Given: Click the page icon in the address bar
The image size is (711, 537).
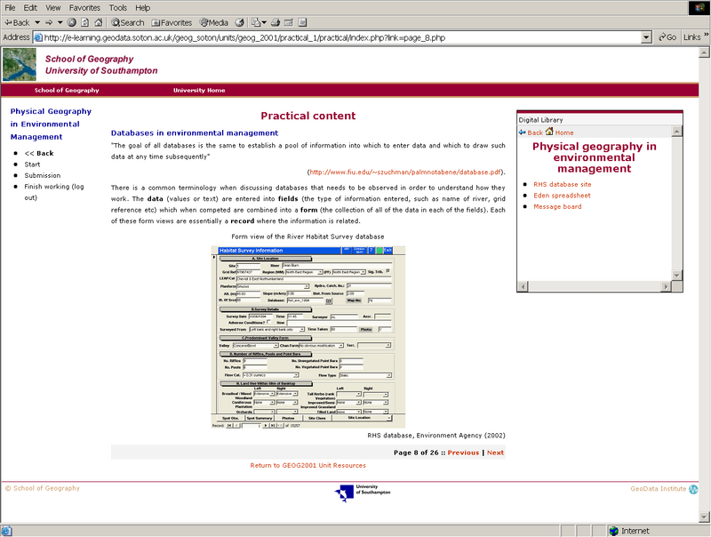Looking at the screenshot, I should 38,37.
